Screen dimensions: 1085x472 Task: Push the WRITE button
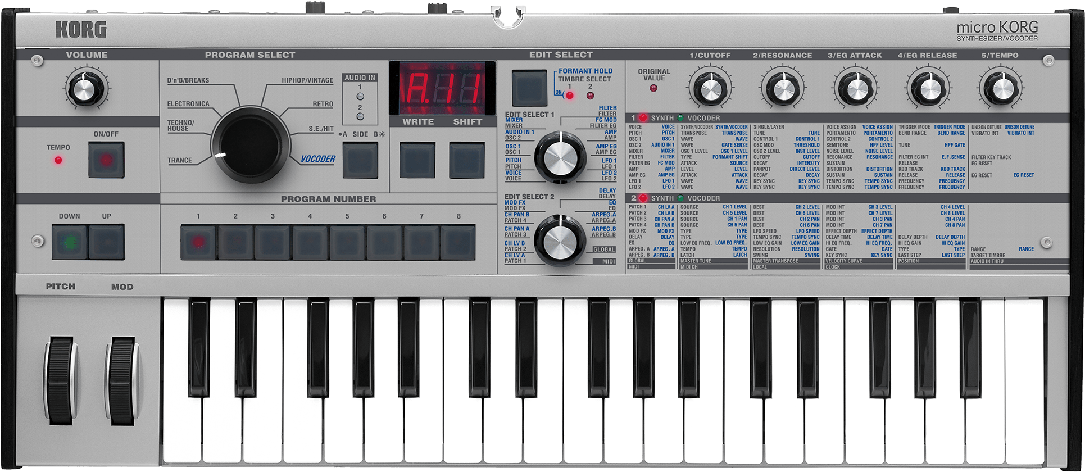pyautogui.click(x=417, y=160)
